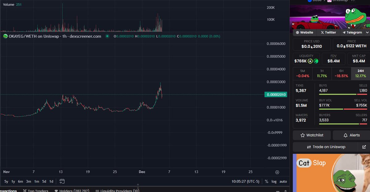The width and height of the screenshot is (370, 192).
Task: Click the Volume indicator label
Action: 8,5
